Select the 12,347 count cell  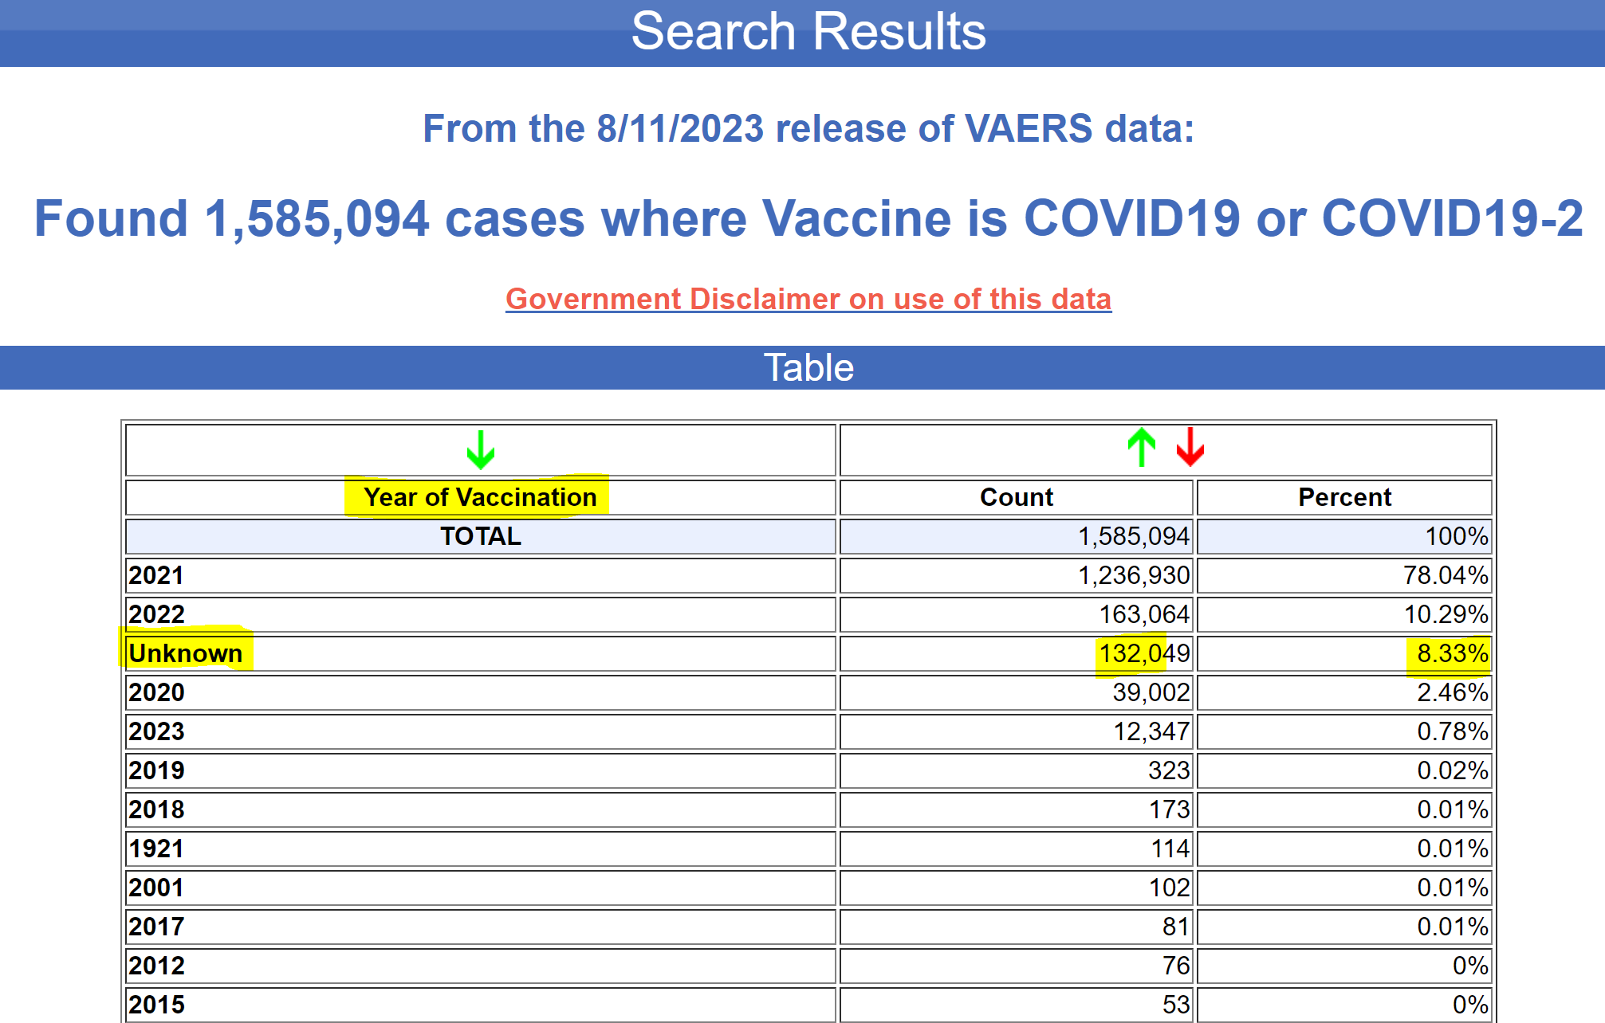click(1017, 731)
